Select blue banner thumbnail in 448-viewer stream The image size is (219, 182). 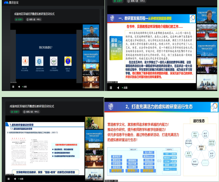[x=91, y=56]
